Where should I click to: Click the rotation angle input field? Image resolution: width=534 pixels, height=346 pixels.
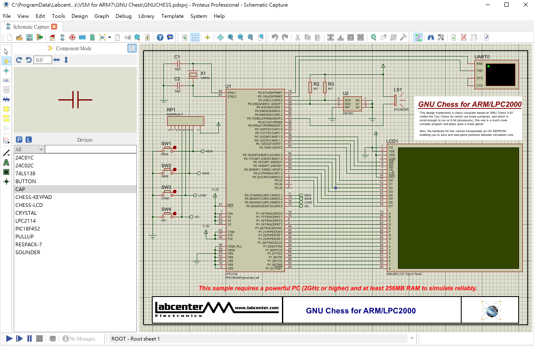click(x=43, y=60)
